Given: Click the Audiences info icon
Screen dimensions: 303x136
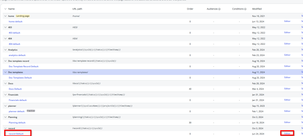Looking at the screenshot, I should (x=219, y=9).
